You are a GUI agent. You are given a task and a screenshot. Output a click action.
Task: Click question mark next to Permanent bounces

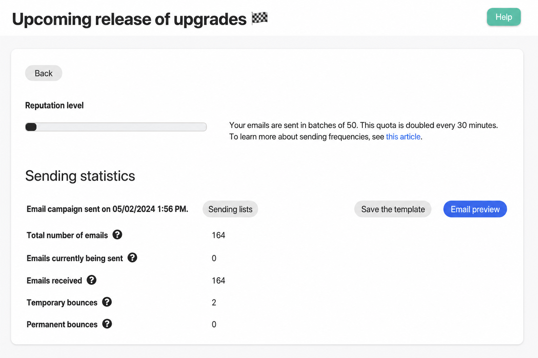coord(107,324)
